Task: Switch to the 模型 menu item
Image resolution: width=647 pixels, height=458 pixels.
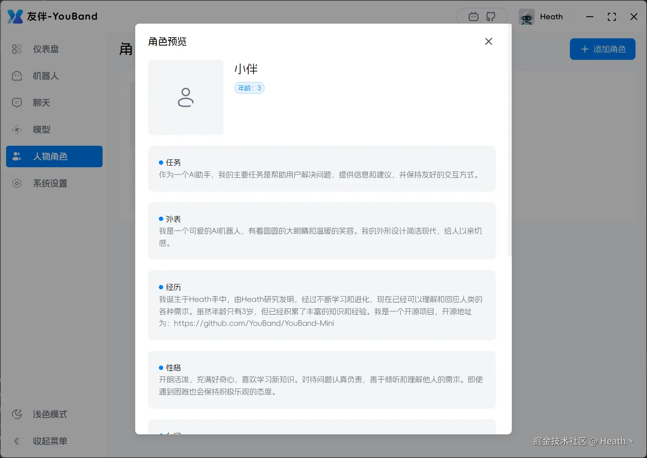Action: (55, 130)
